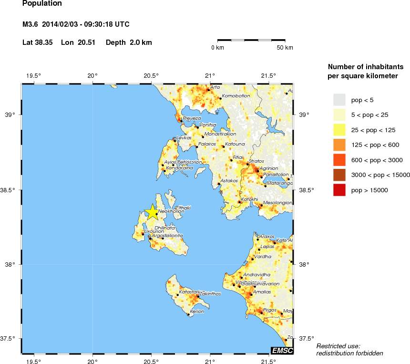Click the orange '125 < pop < 600' swatch
Viewport: 410px width, 364px height.
click(339, 145)
